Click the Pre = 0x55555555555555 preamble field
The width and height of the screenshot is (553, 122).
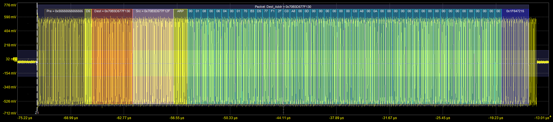click(65, 11)
